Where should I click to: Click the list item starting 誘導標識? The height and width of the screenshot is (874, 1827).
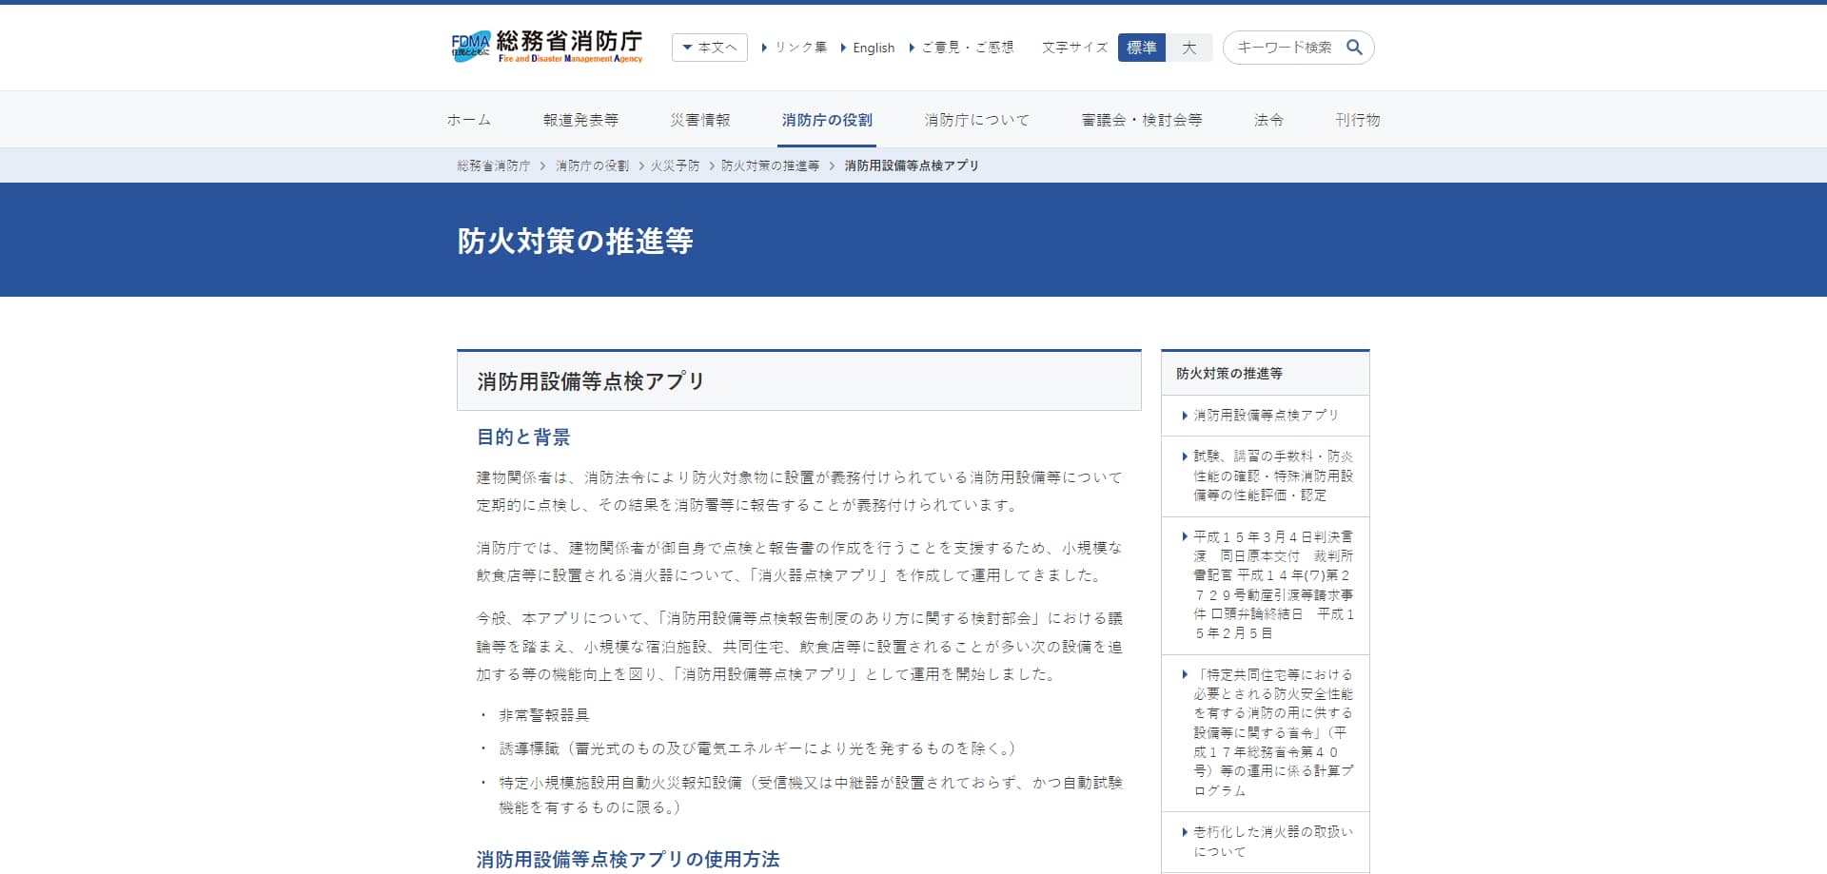757,748
